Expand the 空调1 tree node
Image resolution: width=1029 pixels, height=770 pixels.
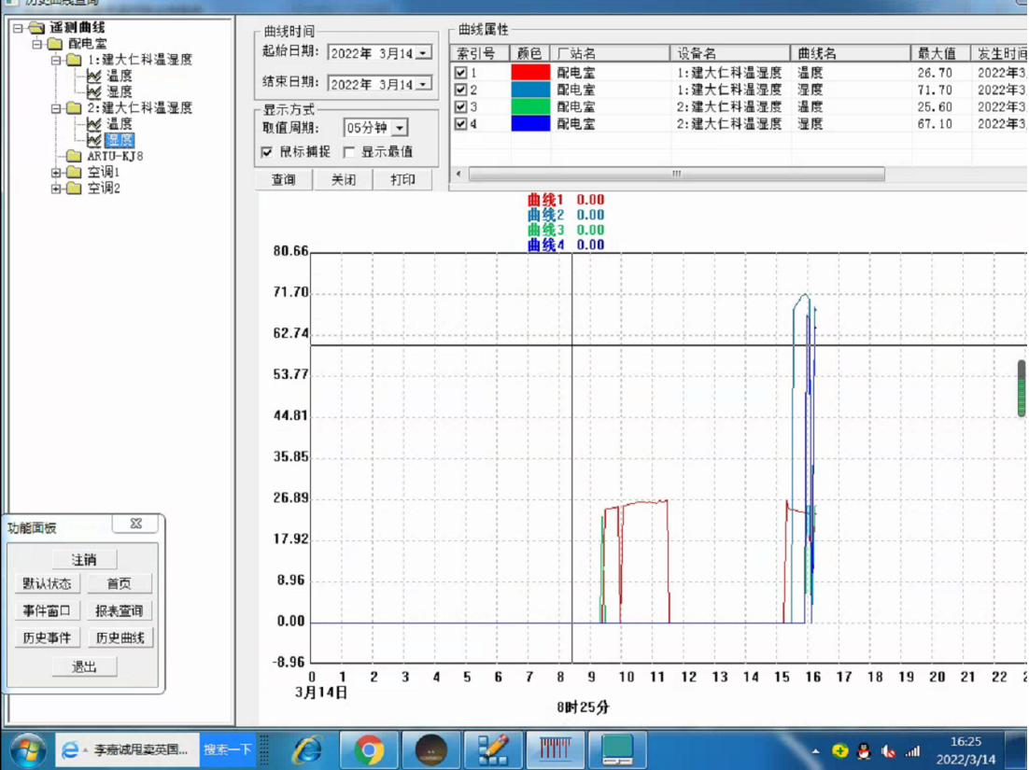click(x=56, y=173)
